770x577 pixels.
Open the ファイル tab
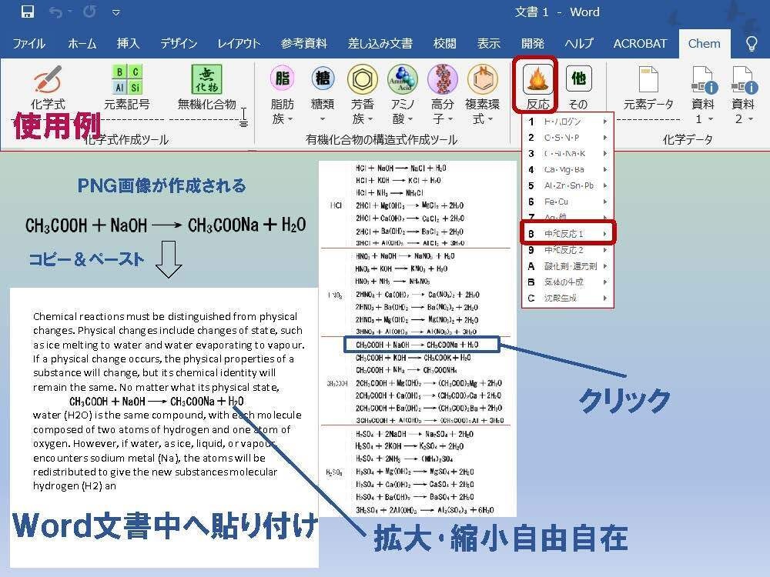[x=29, y=44]
